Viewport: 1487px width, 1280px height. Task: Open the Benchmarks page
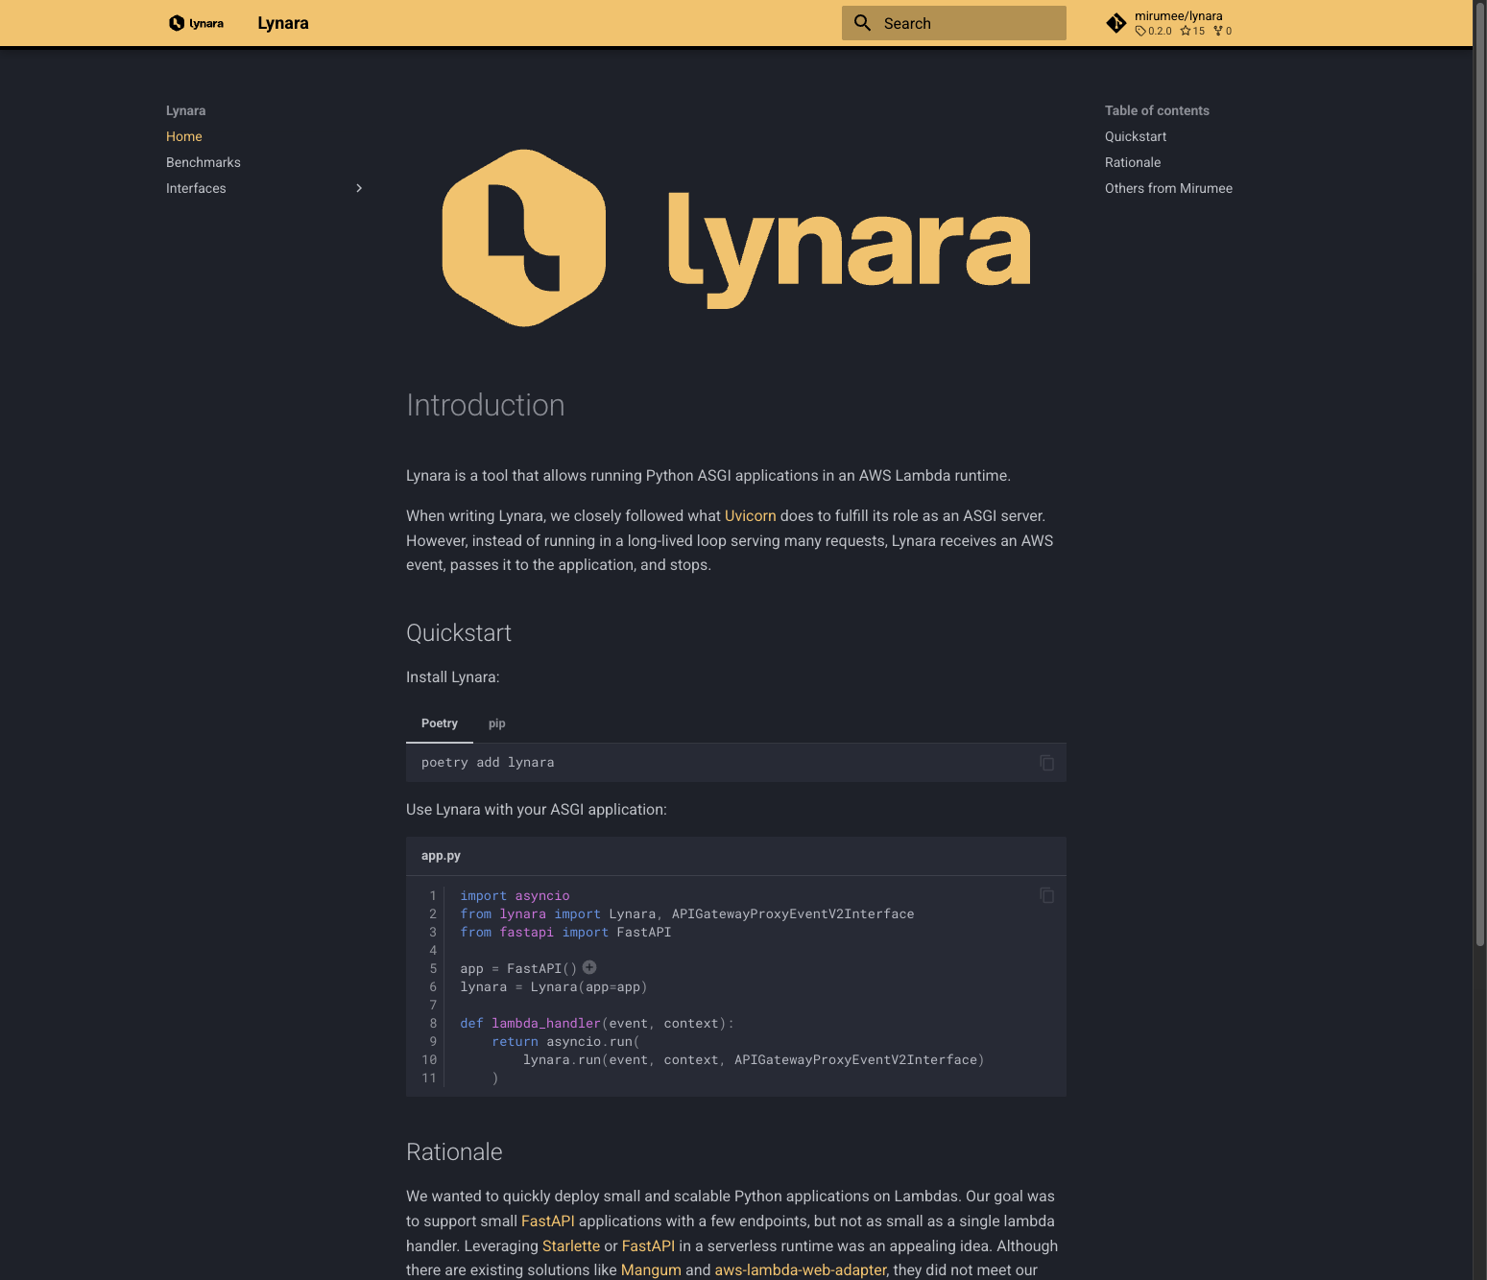204,162
